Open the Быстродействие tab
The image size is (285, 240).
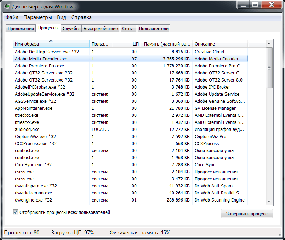[x=101, y=29]
